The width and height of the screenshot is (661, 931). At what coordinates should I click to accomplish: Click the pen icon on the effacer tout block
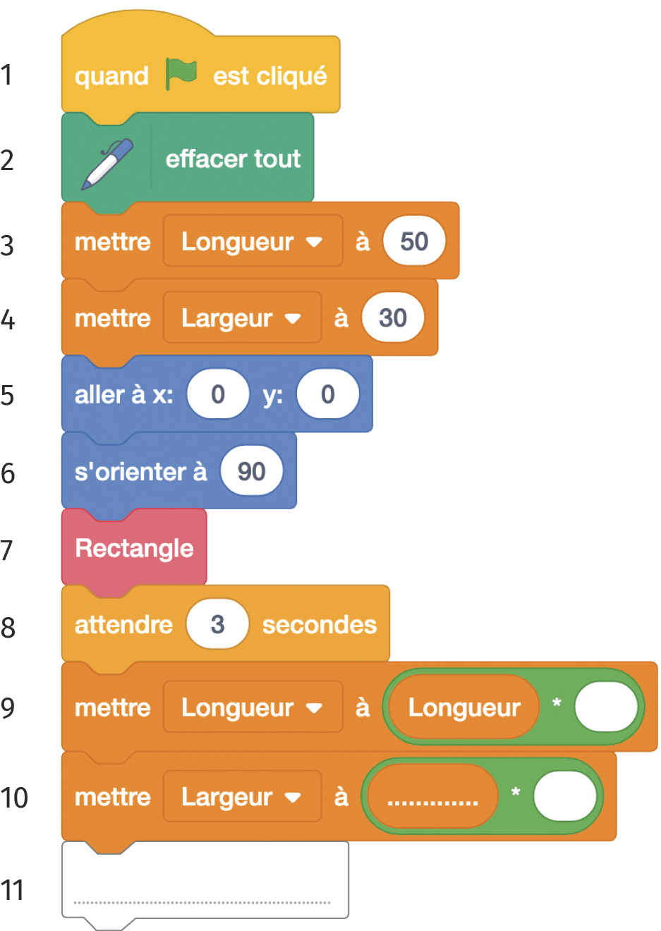[x=107, y=164]
